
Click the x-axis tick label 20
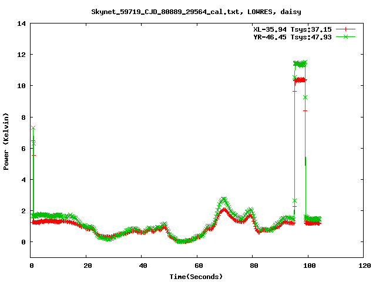[x=88, y=266]
